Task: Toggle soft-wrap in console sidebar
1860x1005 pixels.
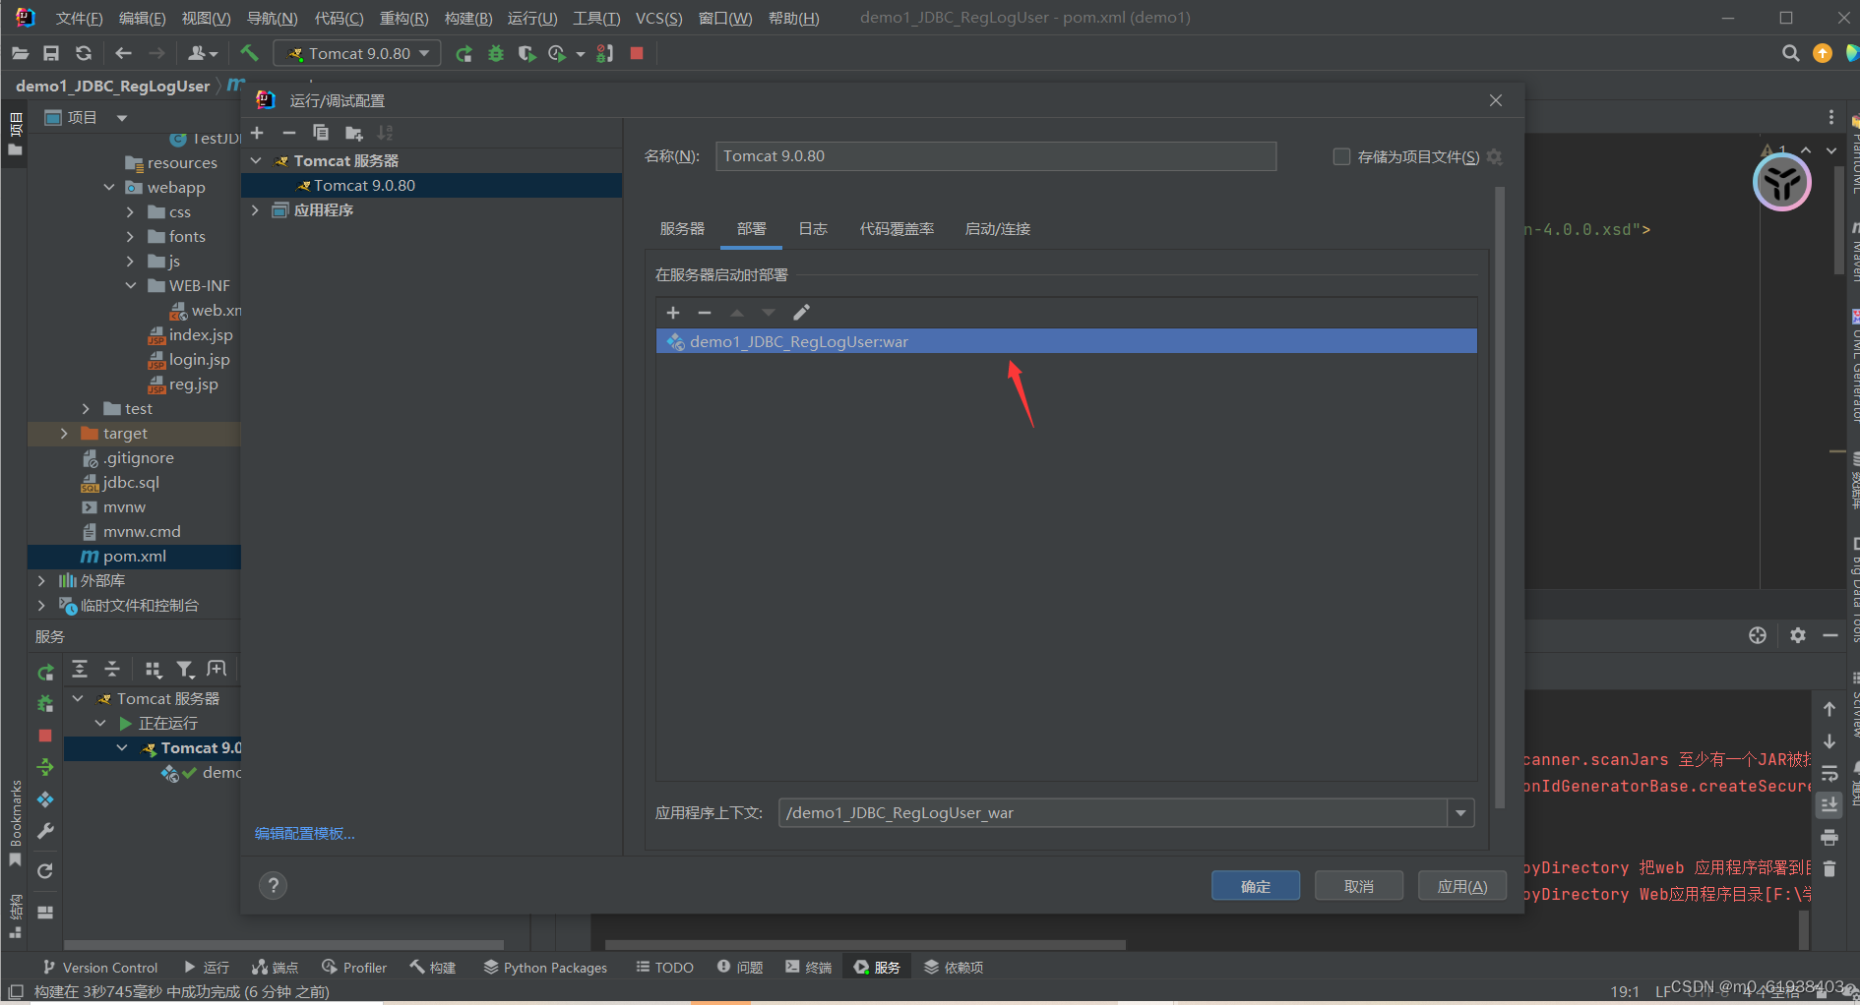Action: click(1829, 773)
